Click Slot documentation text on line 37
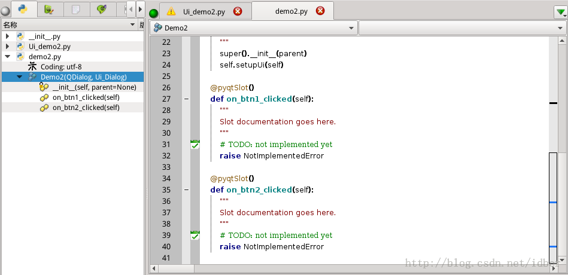The width and height of the screenshot is (568, 275). (x=278, y=212)
